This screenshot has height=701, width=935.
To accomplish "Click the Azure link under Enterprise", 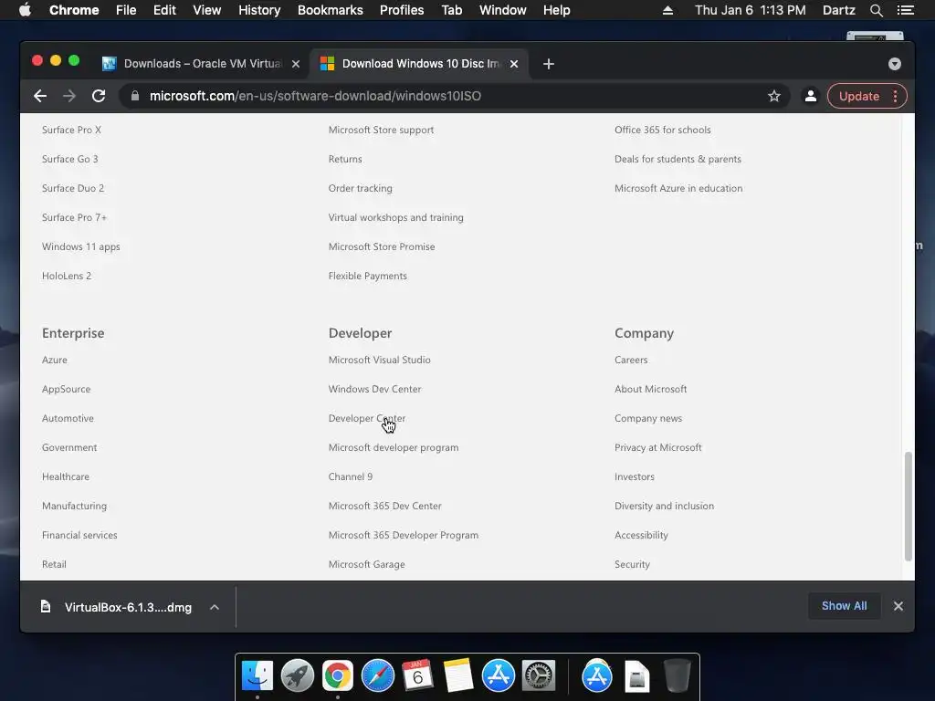I will click(54, 360).
